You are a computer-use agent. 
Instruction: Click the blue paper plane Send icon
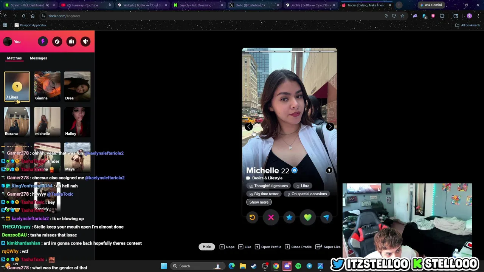click(x=326, y=217)
